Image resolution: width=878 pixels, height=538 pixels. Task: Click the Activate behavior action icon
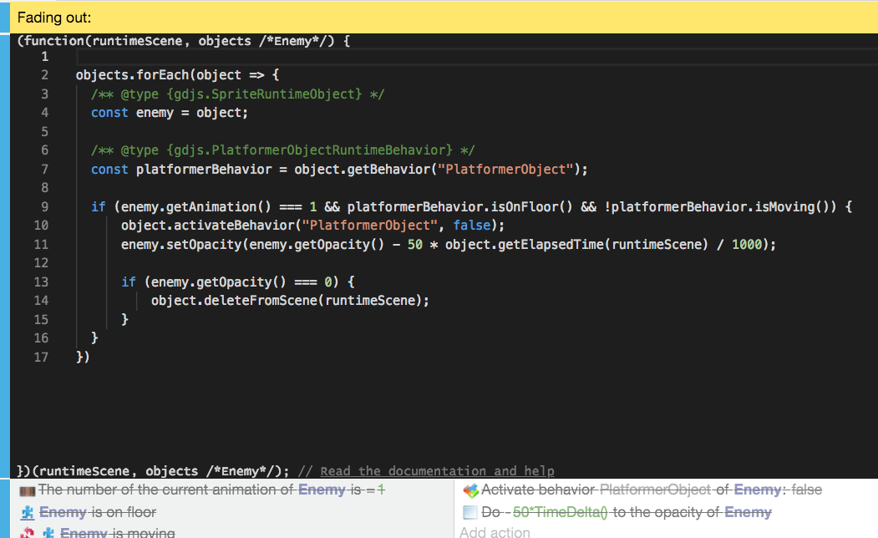coord(470,490)
